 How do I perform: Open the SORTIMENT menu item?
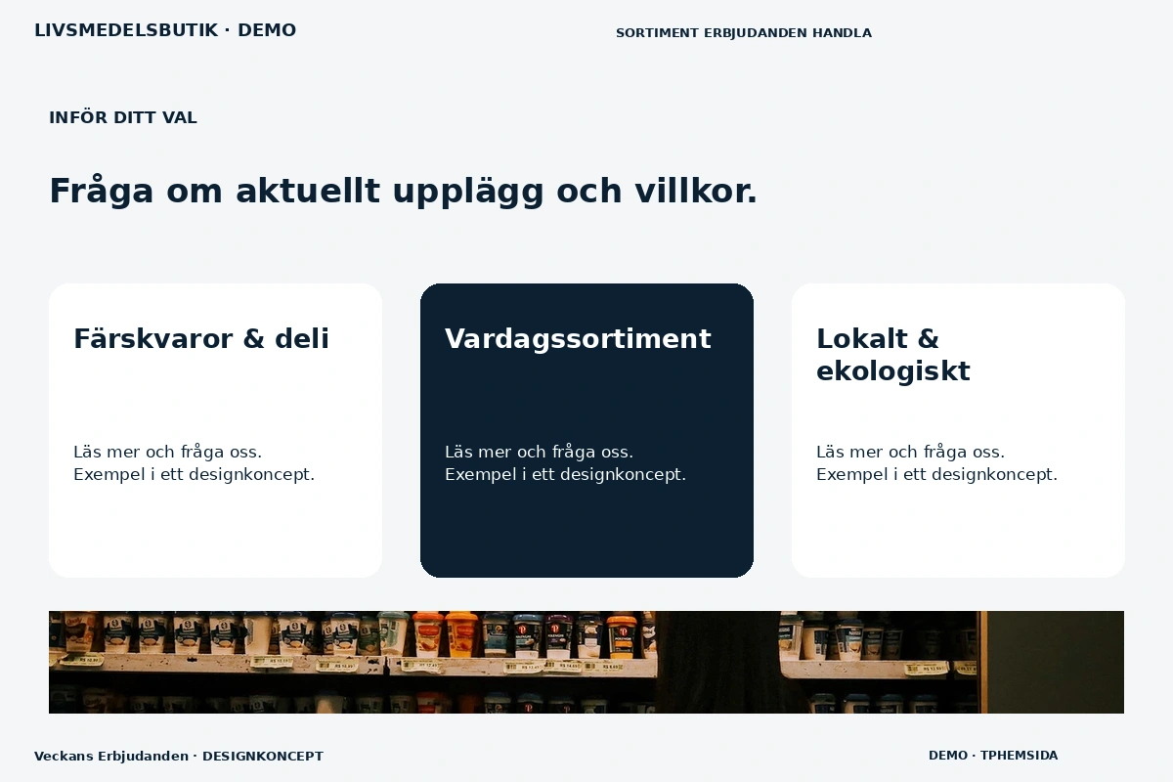click(658, 33)
